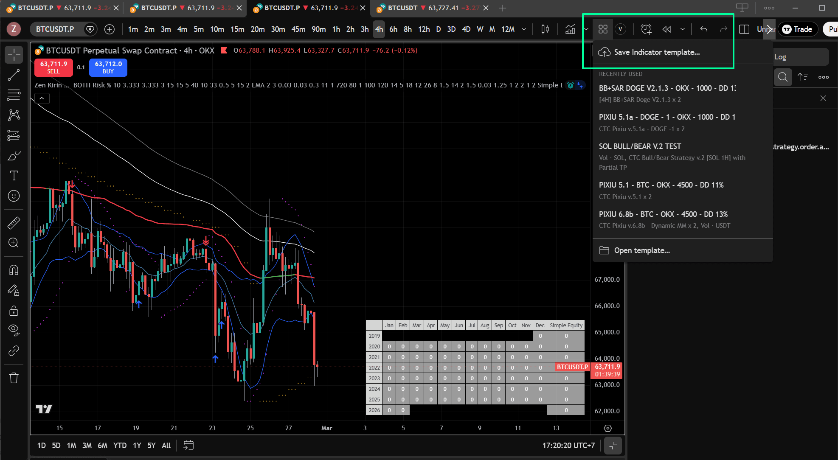Select the trend line drawing tool

pos(14,75)
